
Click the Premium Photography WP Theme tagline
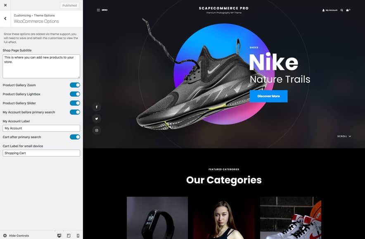coord(224,13)
